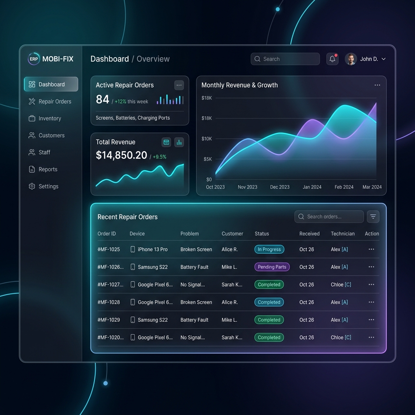This screenshot has width=415, height=415.
Task: Click the ERP MOBI-FIX logo icon
Action: click(x=34, y=59)
